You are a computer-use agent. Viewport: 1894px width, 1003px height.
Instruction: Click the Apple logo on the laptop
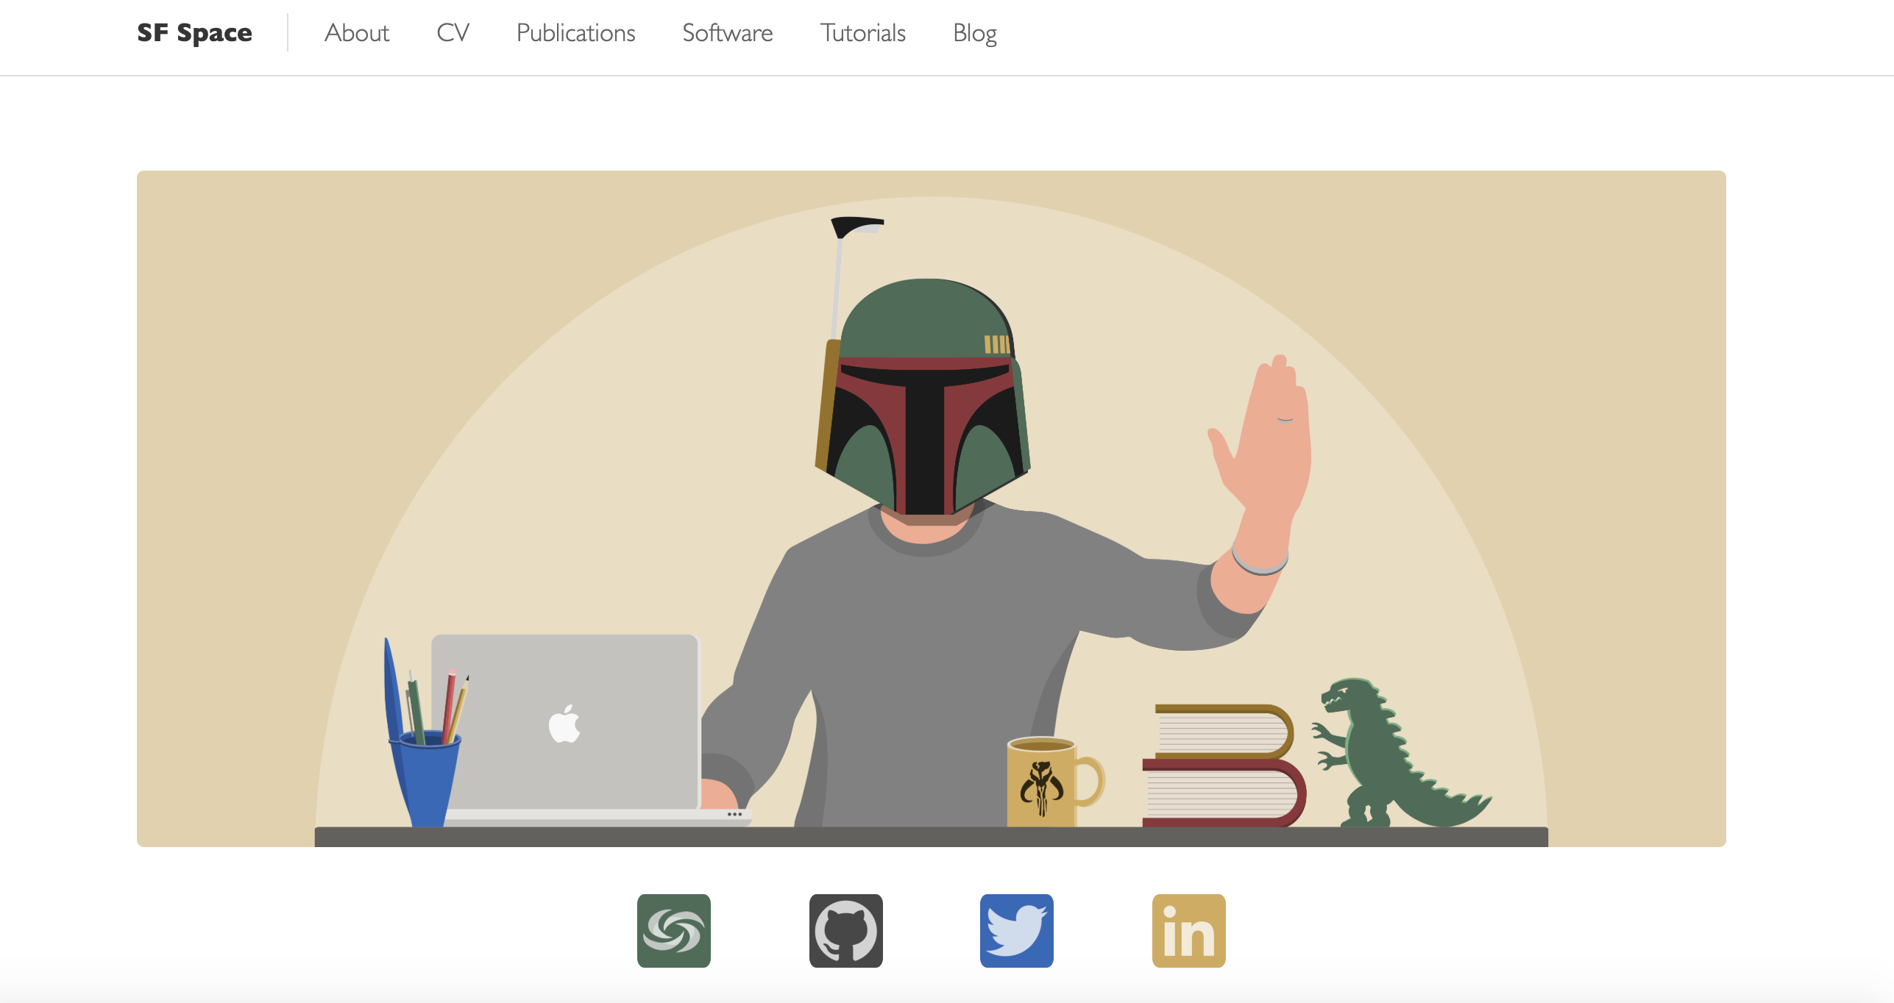coord(564,724)
